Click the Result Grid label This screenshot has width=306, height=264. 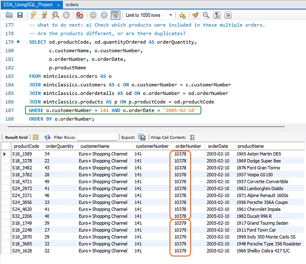pyautogui.click(x=16, y=137)
